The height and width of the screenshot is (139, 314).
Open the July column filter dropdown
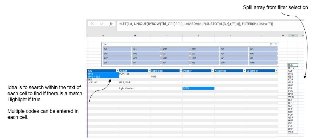(117, 71)
